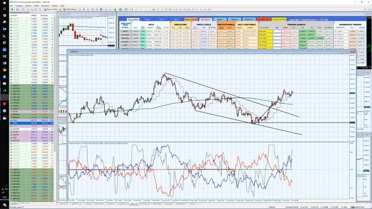This screenshot has width=372, height=209.
Task: Select the trendline drawing tool
Action: 150,9
